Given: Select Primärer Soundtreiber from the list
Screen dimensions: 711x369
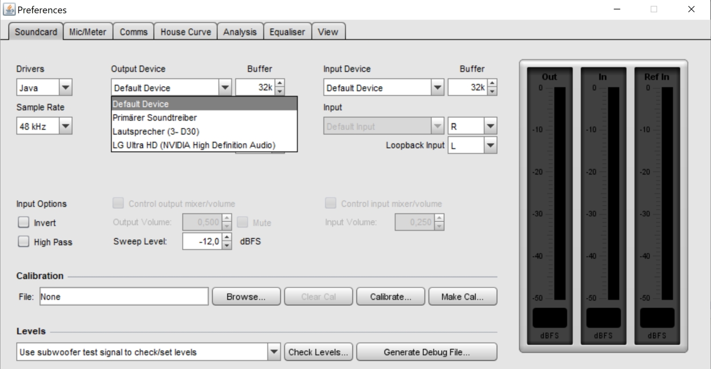Looking at the screenshot, I should tap(155, 118).
